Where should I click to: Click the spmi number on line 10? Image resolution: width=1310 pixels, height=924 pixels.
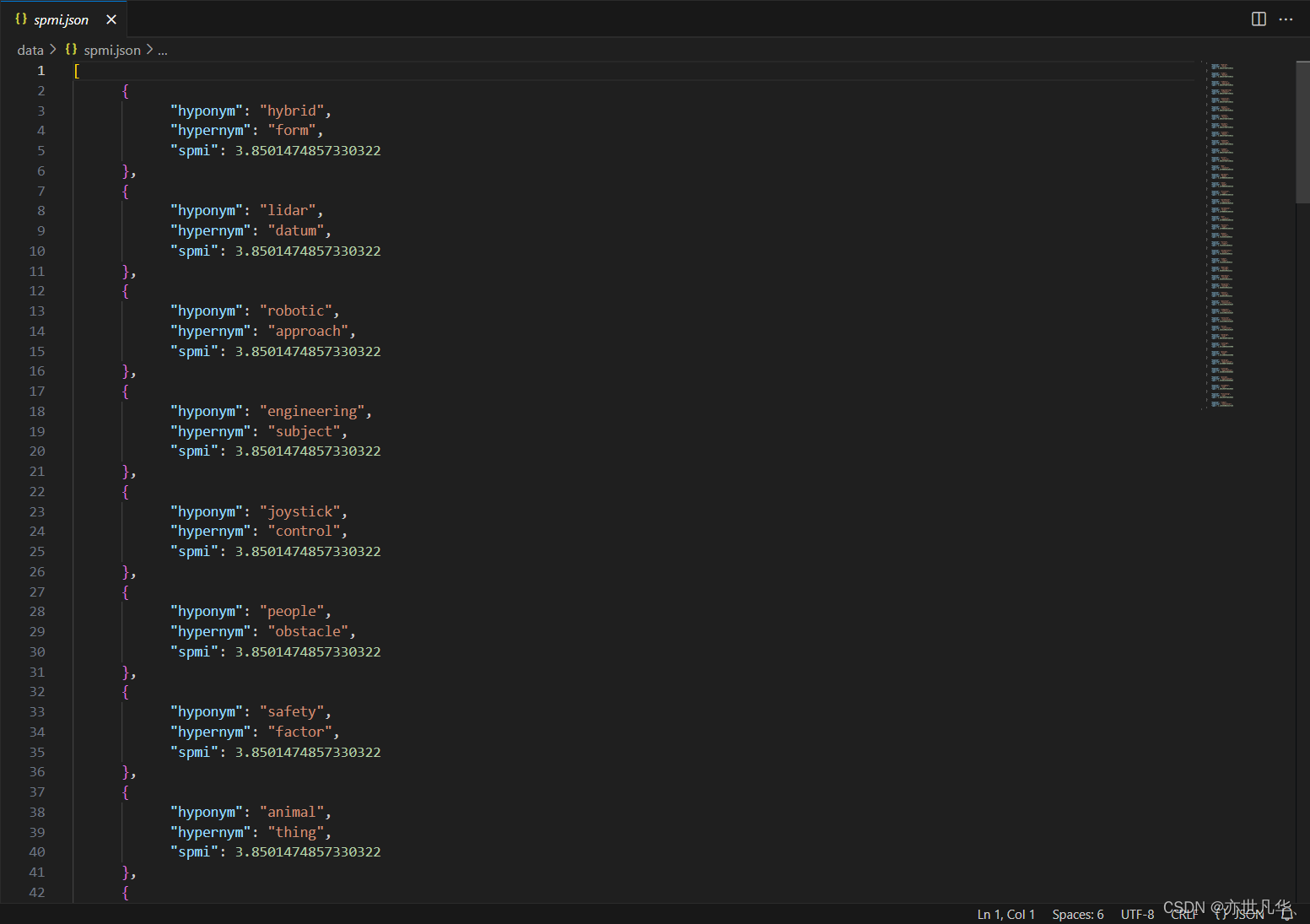[x=308, y=251]
